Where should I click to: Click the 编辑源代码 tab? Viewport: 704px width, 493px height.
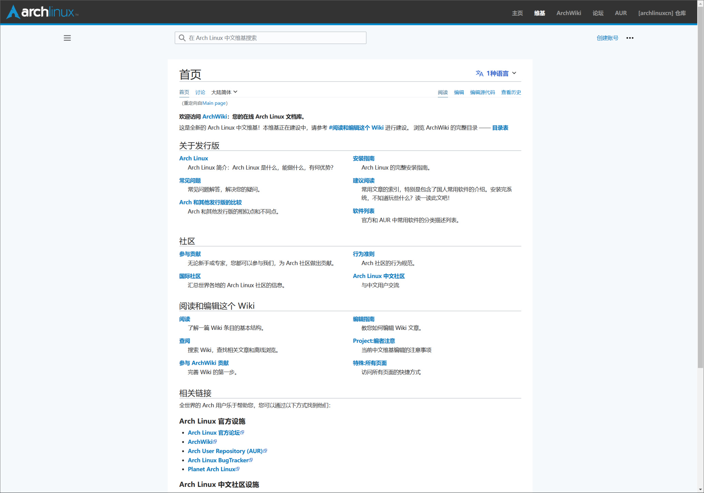482,92
